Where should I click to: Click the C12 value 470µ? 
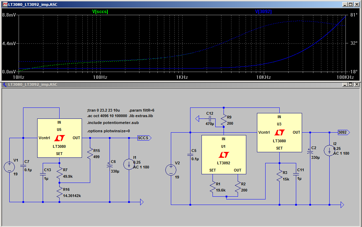[x=210, y=124]
